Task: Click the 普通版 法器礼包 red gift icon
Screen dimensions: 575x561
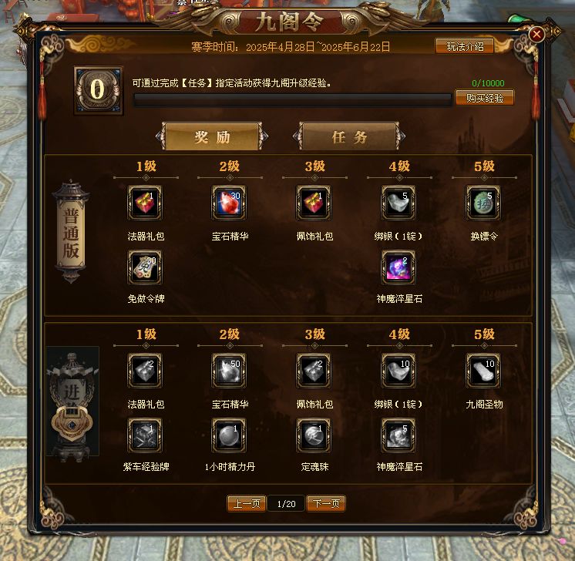Action: coord(145,203)
